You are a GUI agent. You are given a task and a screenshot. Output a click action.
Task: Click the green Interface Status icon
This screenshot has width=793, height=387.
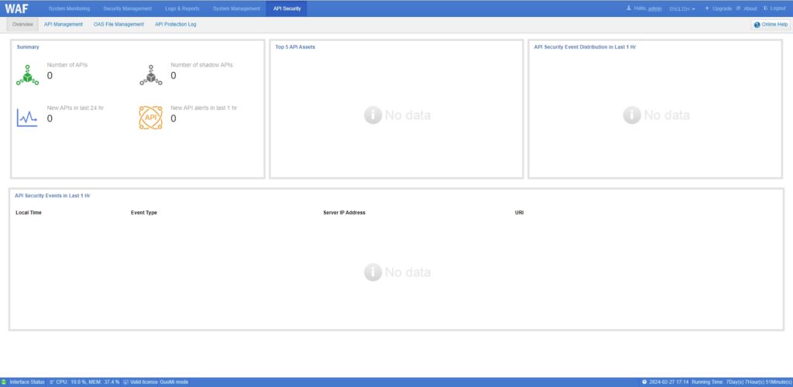point(4,382)
